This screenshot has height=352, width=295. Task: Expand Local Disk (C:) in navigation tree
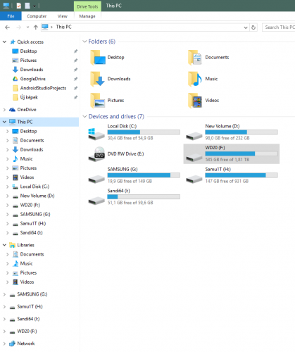click(x=8, y=187)
